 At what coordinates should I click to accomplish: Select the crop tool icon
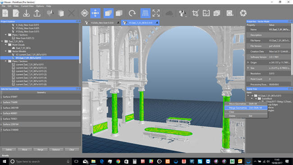[196, 13]
